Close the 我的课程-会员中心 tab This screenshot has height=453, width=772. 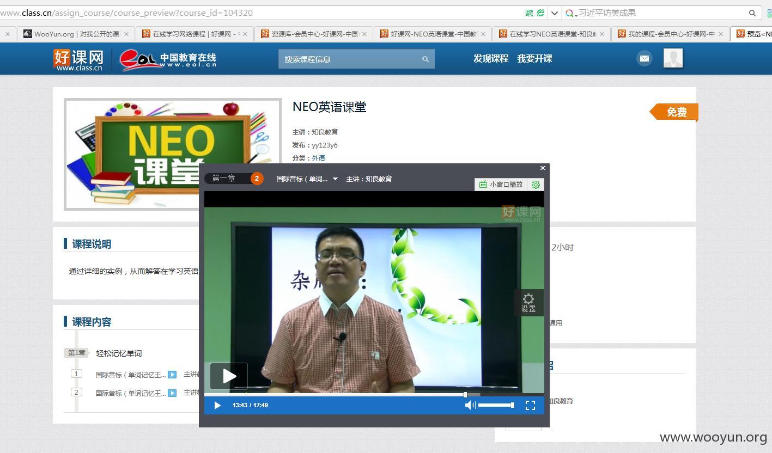click(x=721, y=34)
